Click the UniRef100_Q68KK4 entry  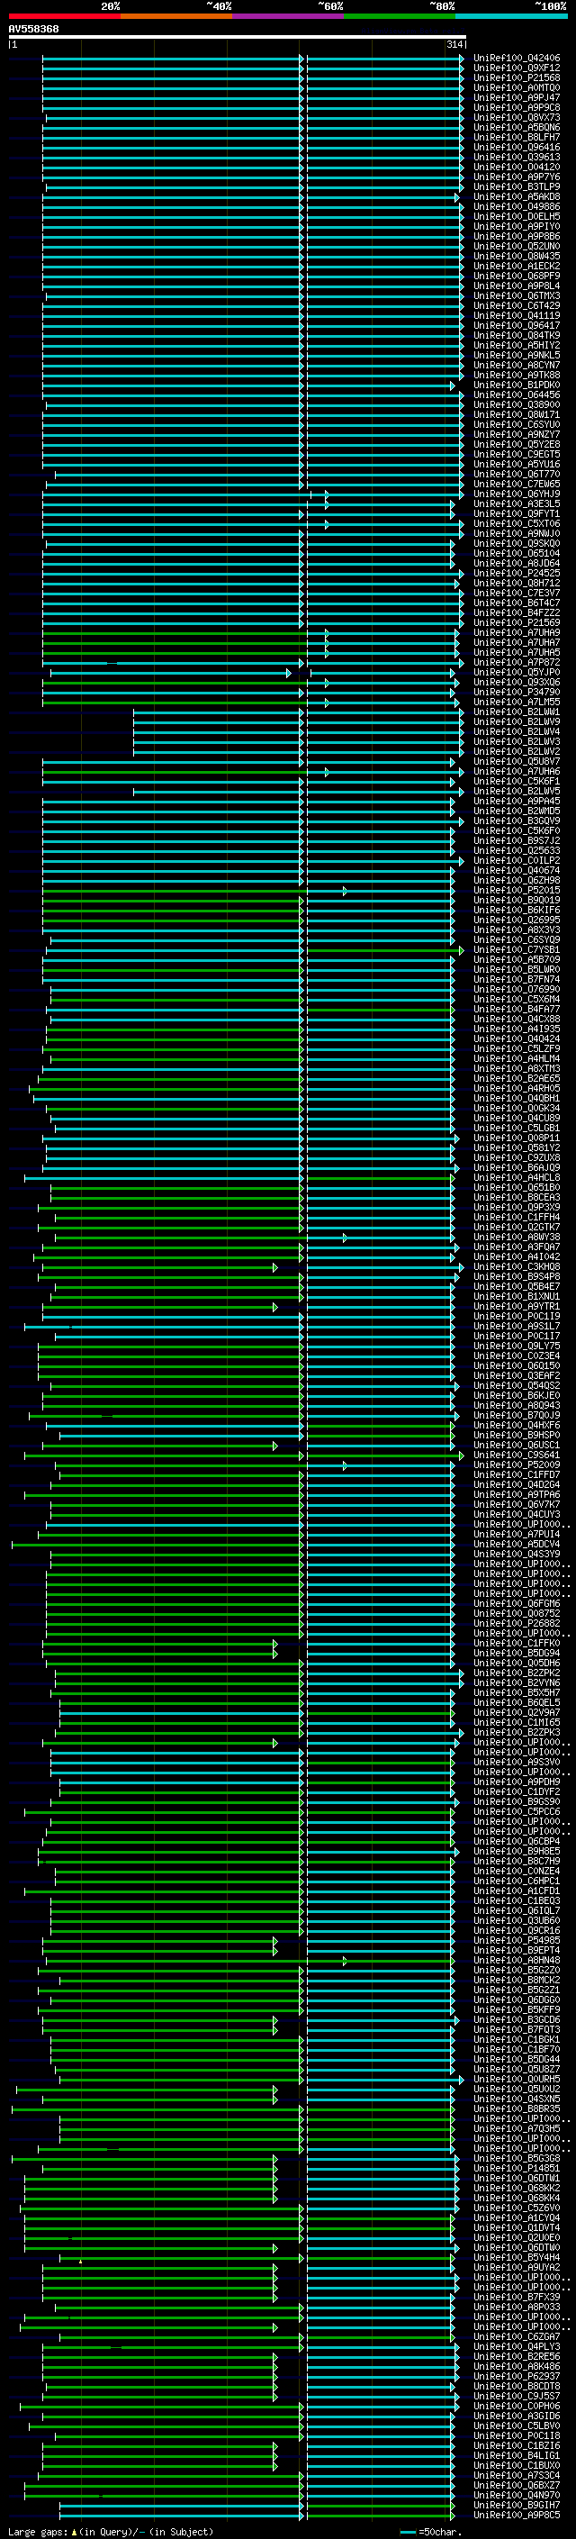point(517,2198)
